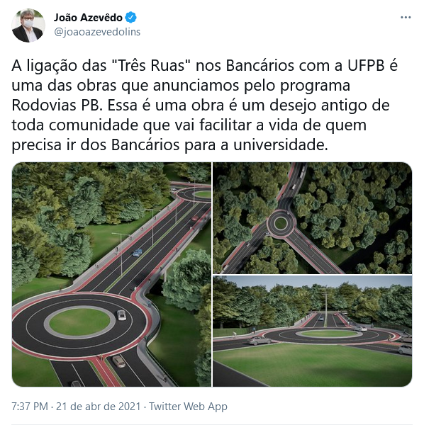Open the @joaoazevedolins handle link

pyautogui.click(x=97, y=32)
